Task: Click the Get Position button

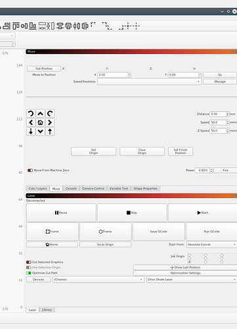Action: [x=44, y=68]
